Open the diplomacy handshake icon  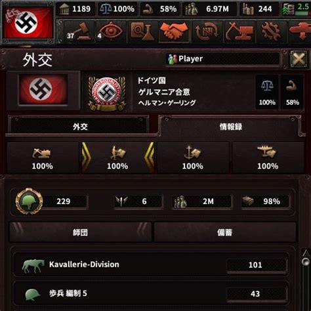tap(175, 31)
